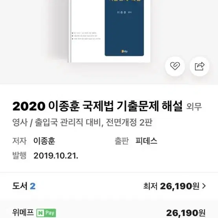Tap the book title 2020 이종훈 국제법 기출문제 해설
Screen dimensions: 218x218
[x=97, y=106]
